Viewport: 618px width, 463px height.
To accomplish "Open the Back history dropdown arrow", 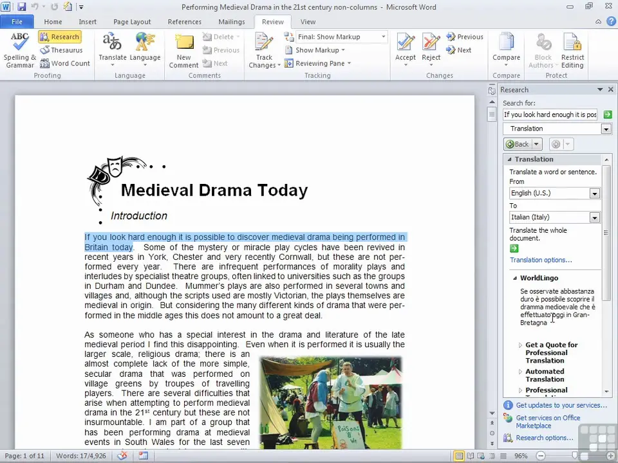I will tap(536, 144).
